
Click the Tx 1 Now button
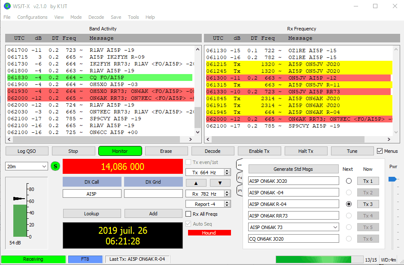[368, 181]
